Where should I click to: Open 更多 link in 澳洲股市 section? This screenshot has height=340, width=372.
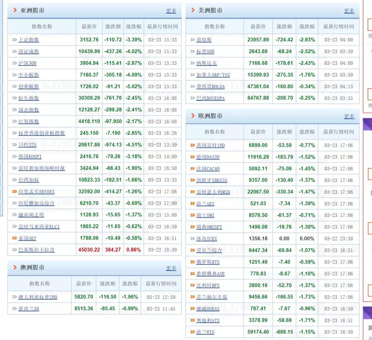[x=171, y=268]
